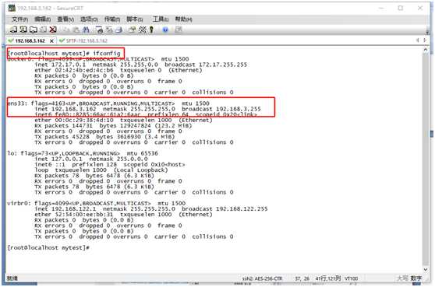
Task: Click the Keymap editor toolbar icon
Action: (x=143, y=30)
